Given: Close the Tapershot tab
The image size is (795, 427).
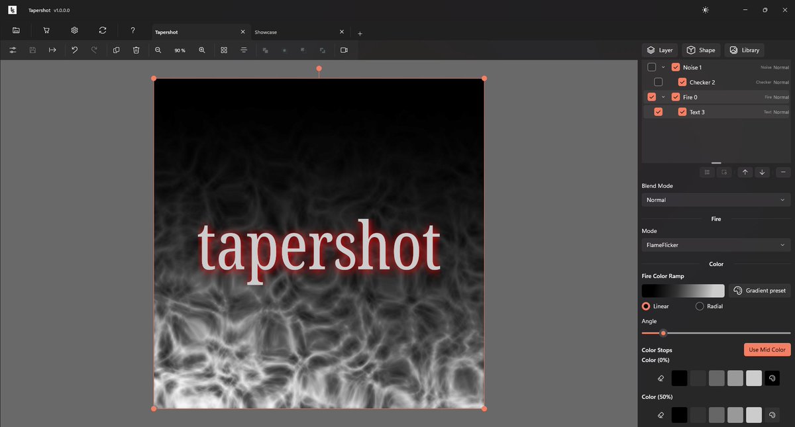Looking at the screenshot, I should (243, 32).
